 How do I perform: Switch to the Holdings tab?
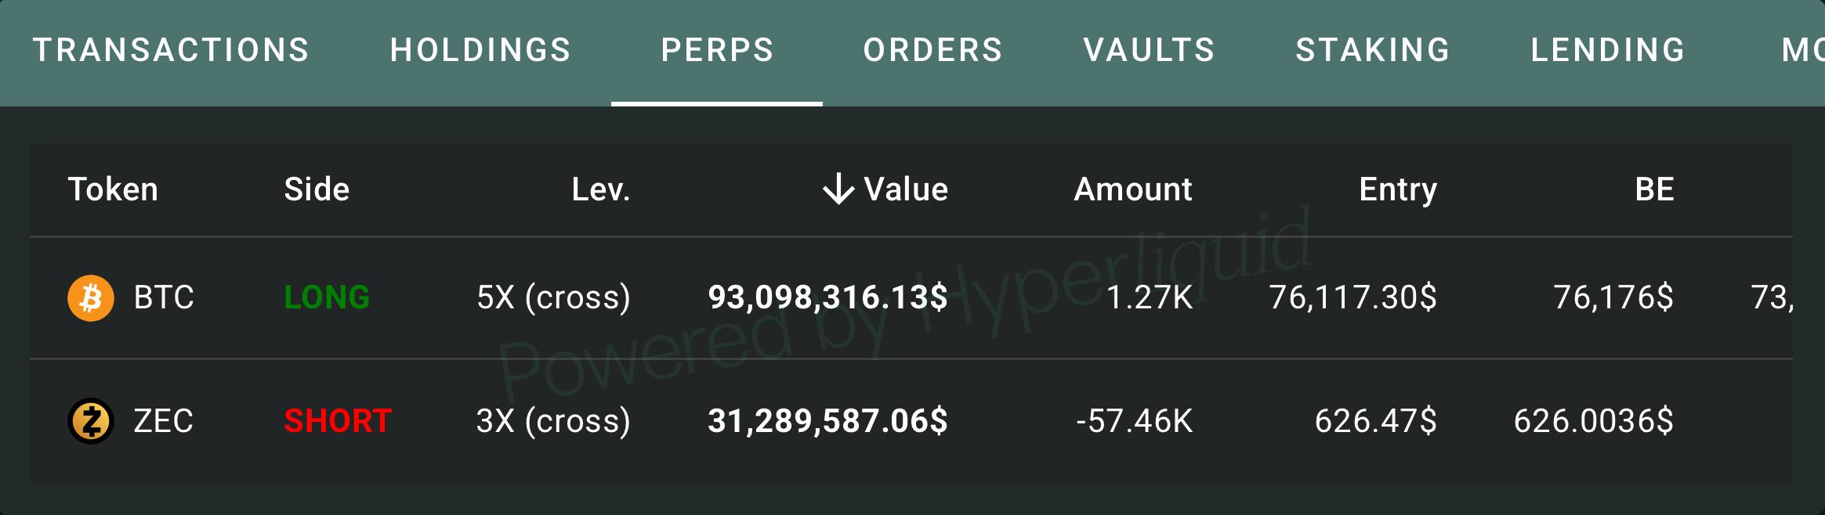(480, 50)
